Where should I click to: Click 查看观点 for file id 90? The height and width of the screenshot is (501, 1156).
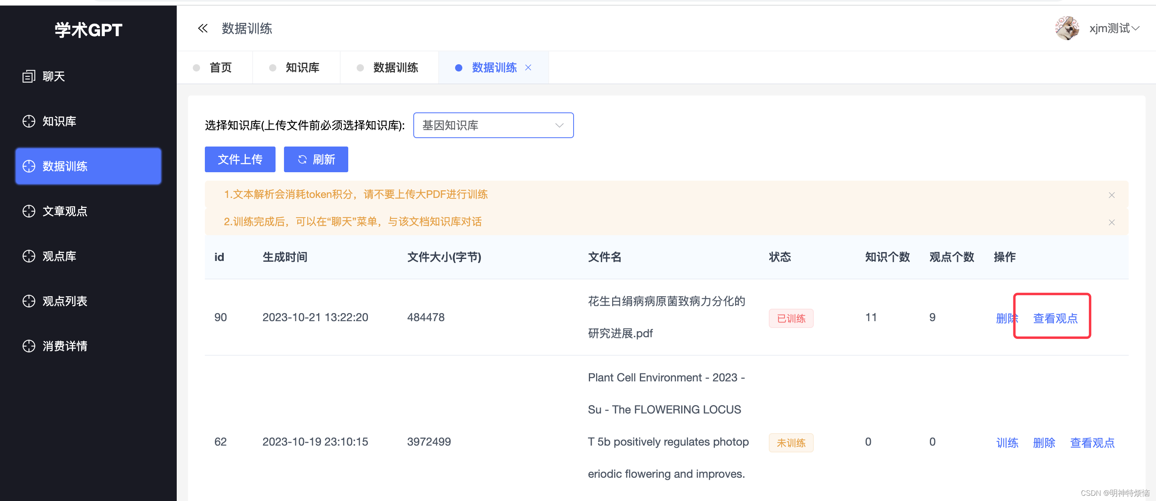(1055, 318)
